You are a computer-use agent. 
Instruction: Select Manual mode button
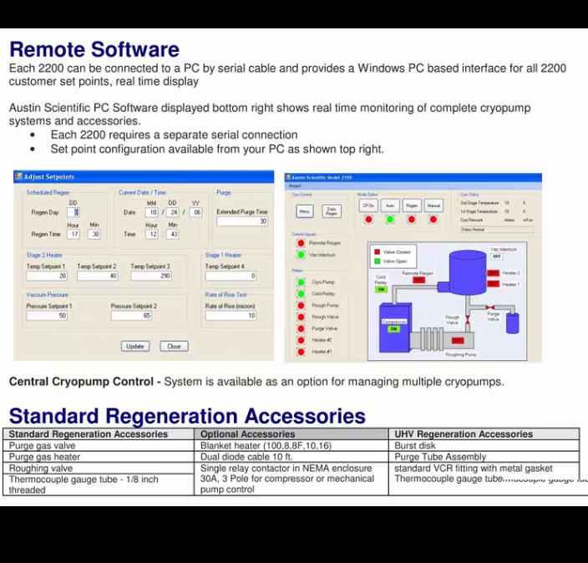(433, 205)
